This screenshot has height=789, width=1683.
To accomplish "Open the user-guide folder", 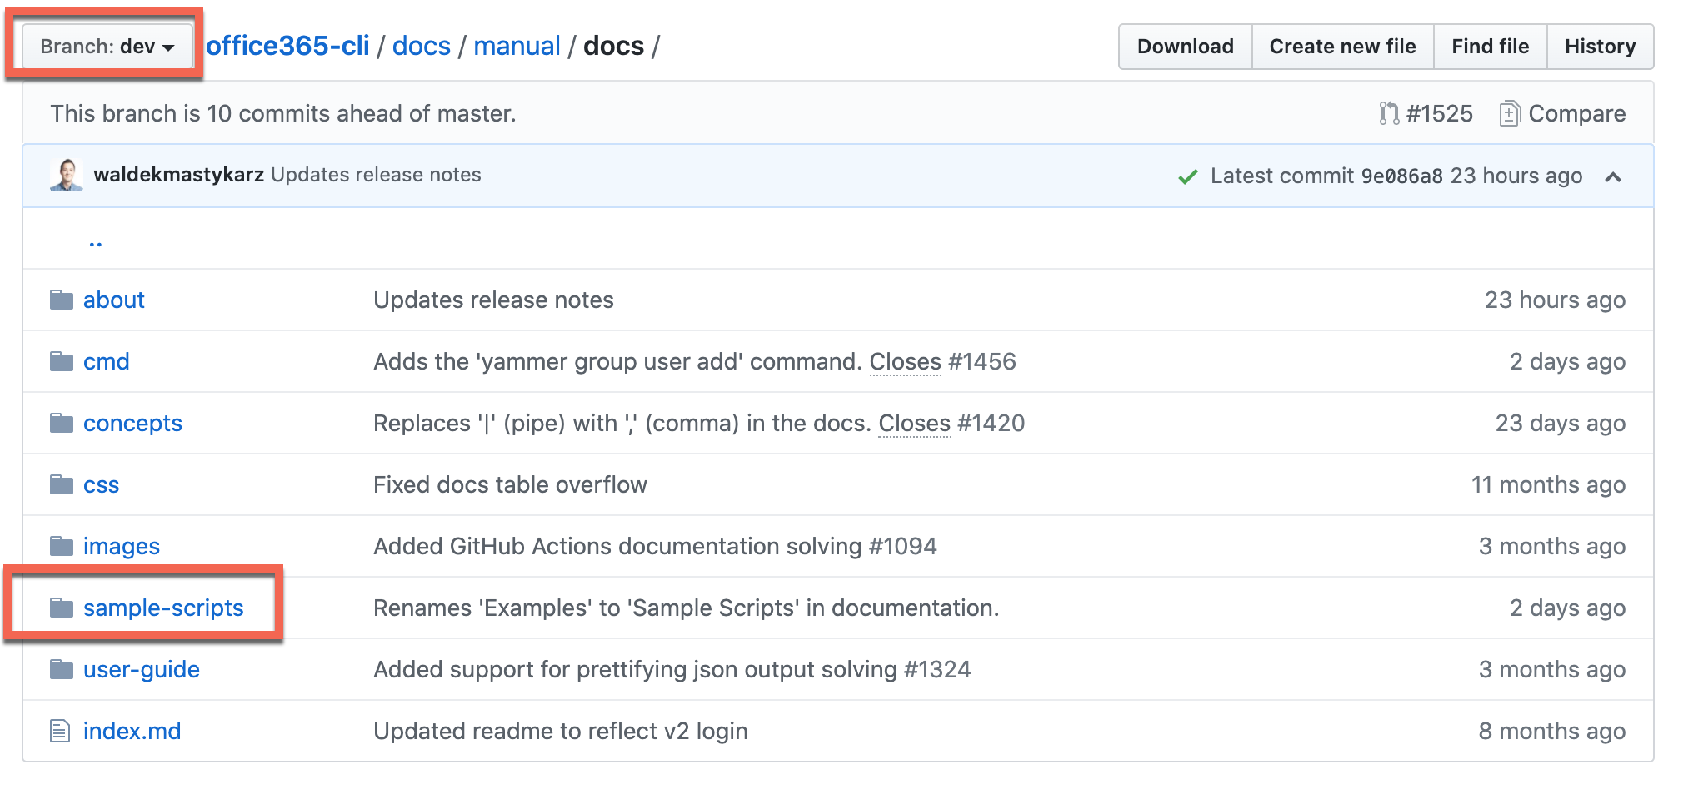I will coord(141,669).
